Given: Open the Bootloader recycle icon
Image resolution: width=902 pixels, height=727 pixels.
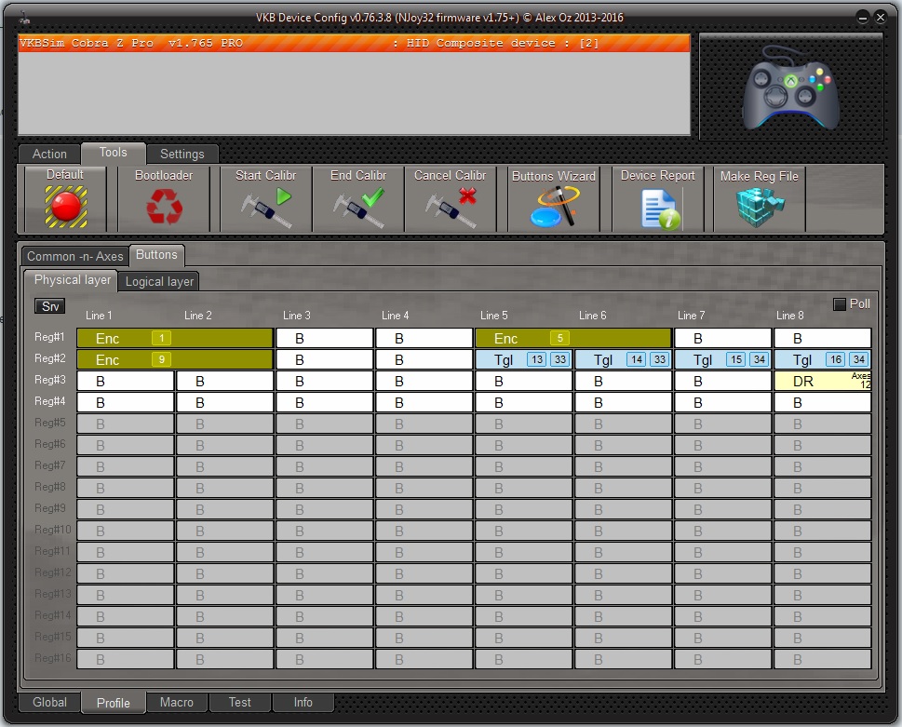Looking at the screenshot, I should pyautogui.click(x=164, y=207).
